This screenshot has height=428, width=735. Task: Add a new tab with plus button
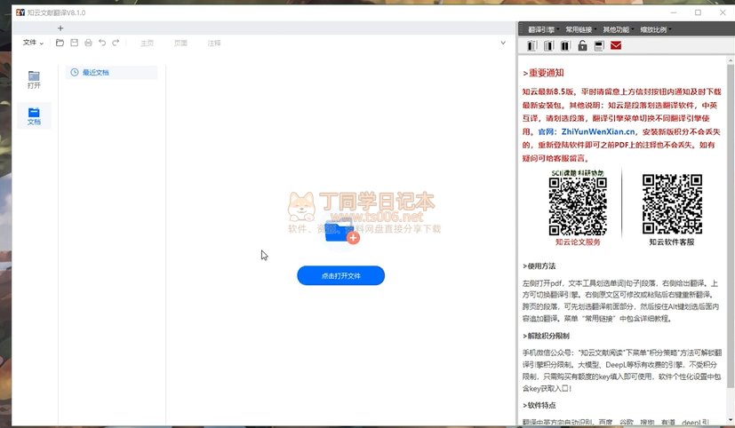pos(60,28)
